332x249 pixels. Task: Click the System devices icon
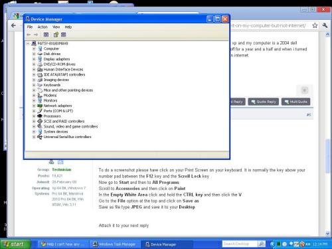click(40, 131)
